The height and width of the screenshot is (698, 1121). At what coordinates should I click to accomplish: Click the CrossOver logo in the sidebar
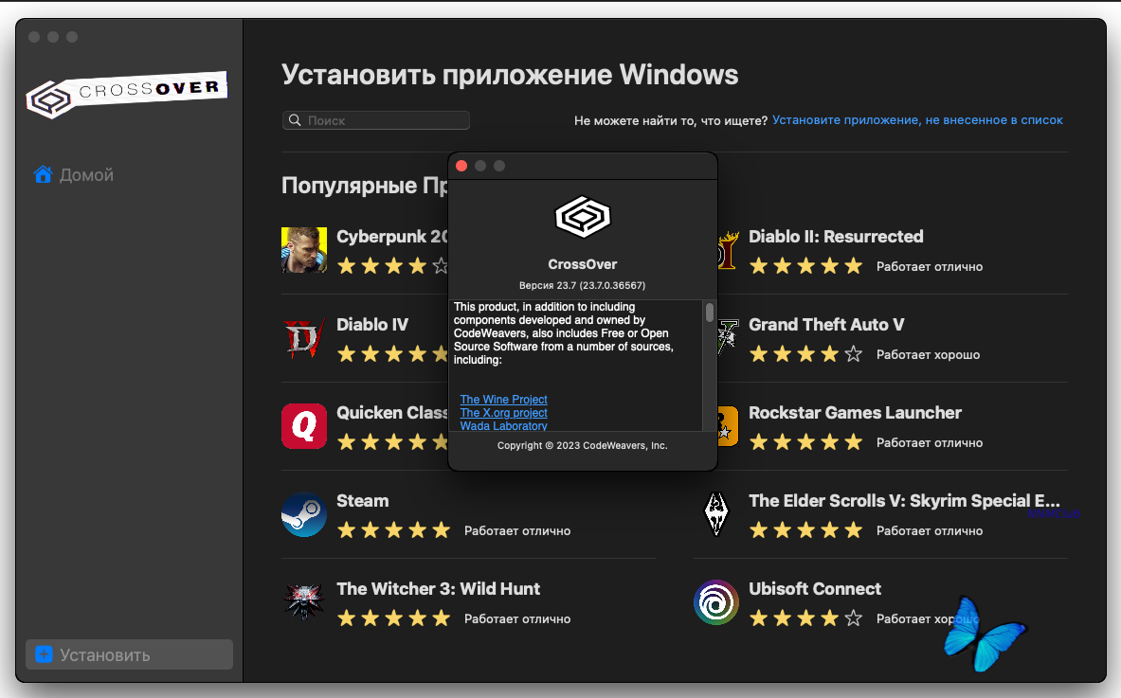[127, 94]
